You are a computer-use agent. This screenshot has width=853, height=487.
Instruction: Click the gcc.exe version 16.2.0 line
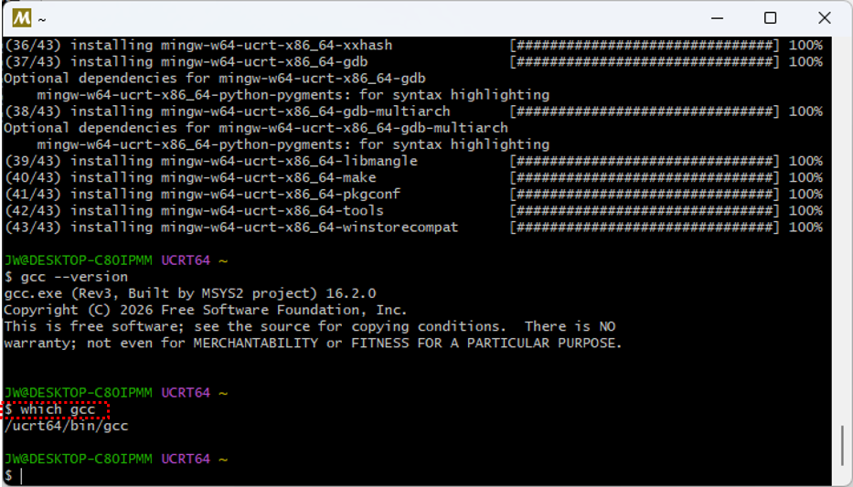point(190,293)
